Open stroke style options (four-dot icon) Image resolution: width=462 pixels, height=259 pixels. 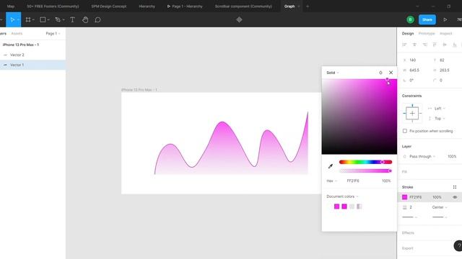click(x=455, y=187)
